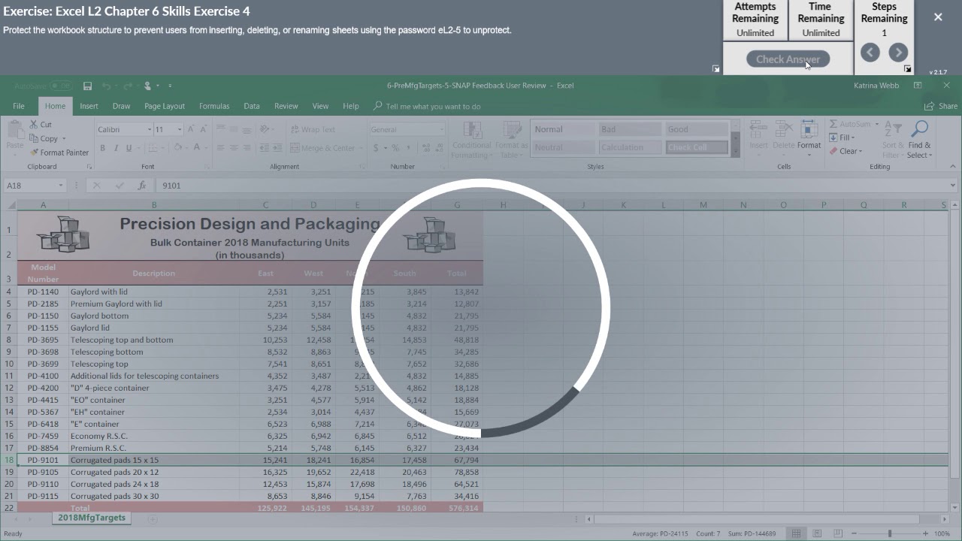Image resolution: width=962 pixels, height=541 pixels.
Task: Open the Clear dropdown
Action: (861, 151)
